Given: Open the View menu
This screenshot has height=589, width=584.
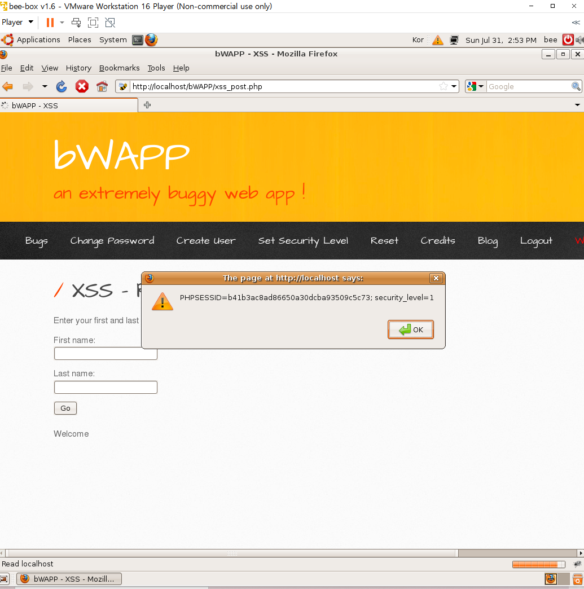Looking at the screenshot, I should pos(50,68).
